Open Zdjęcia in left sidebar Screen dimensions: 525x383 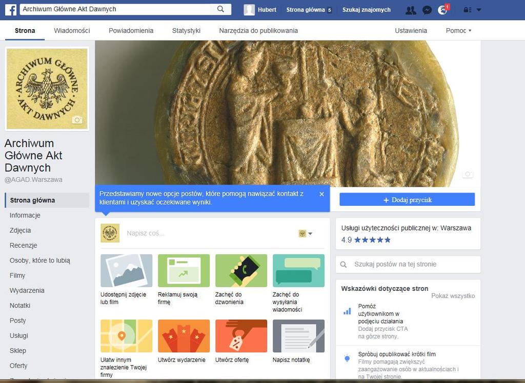tap(20, 230)
